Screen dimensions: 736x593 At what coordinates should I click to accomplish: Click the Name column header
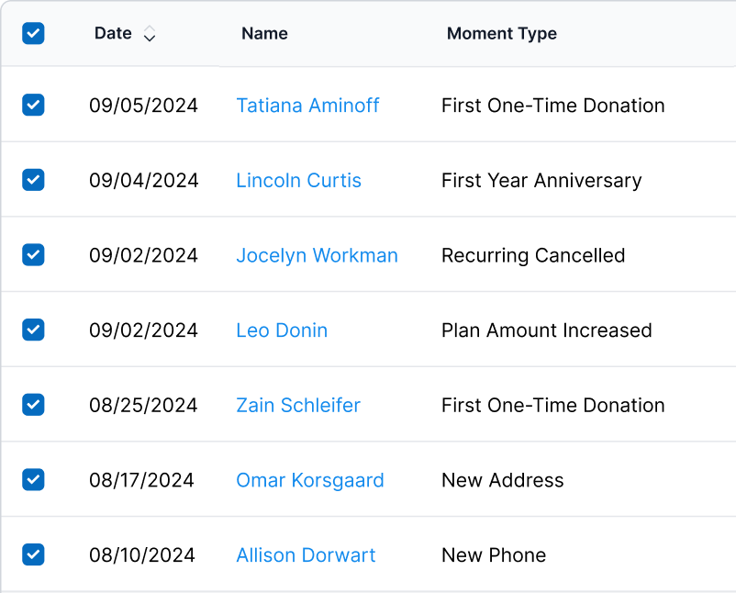pyautogui.click(x=264, y=34)
